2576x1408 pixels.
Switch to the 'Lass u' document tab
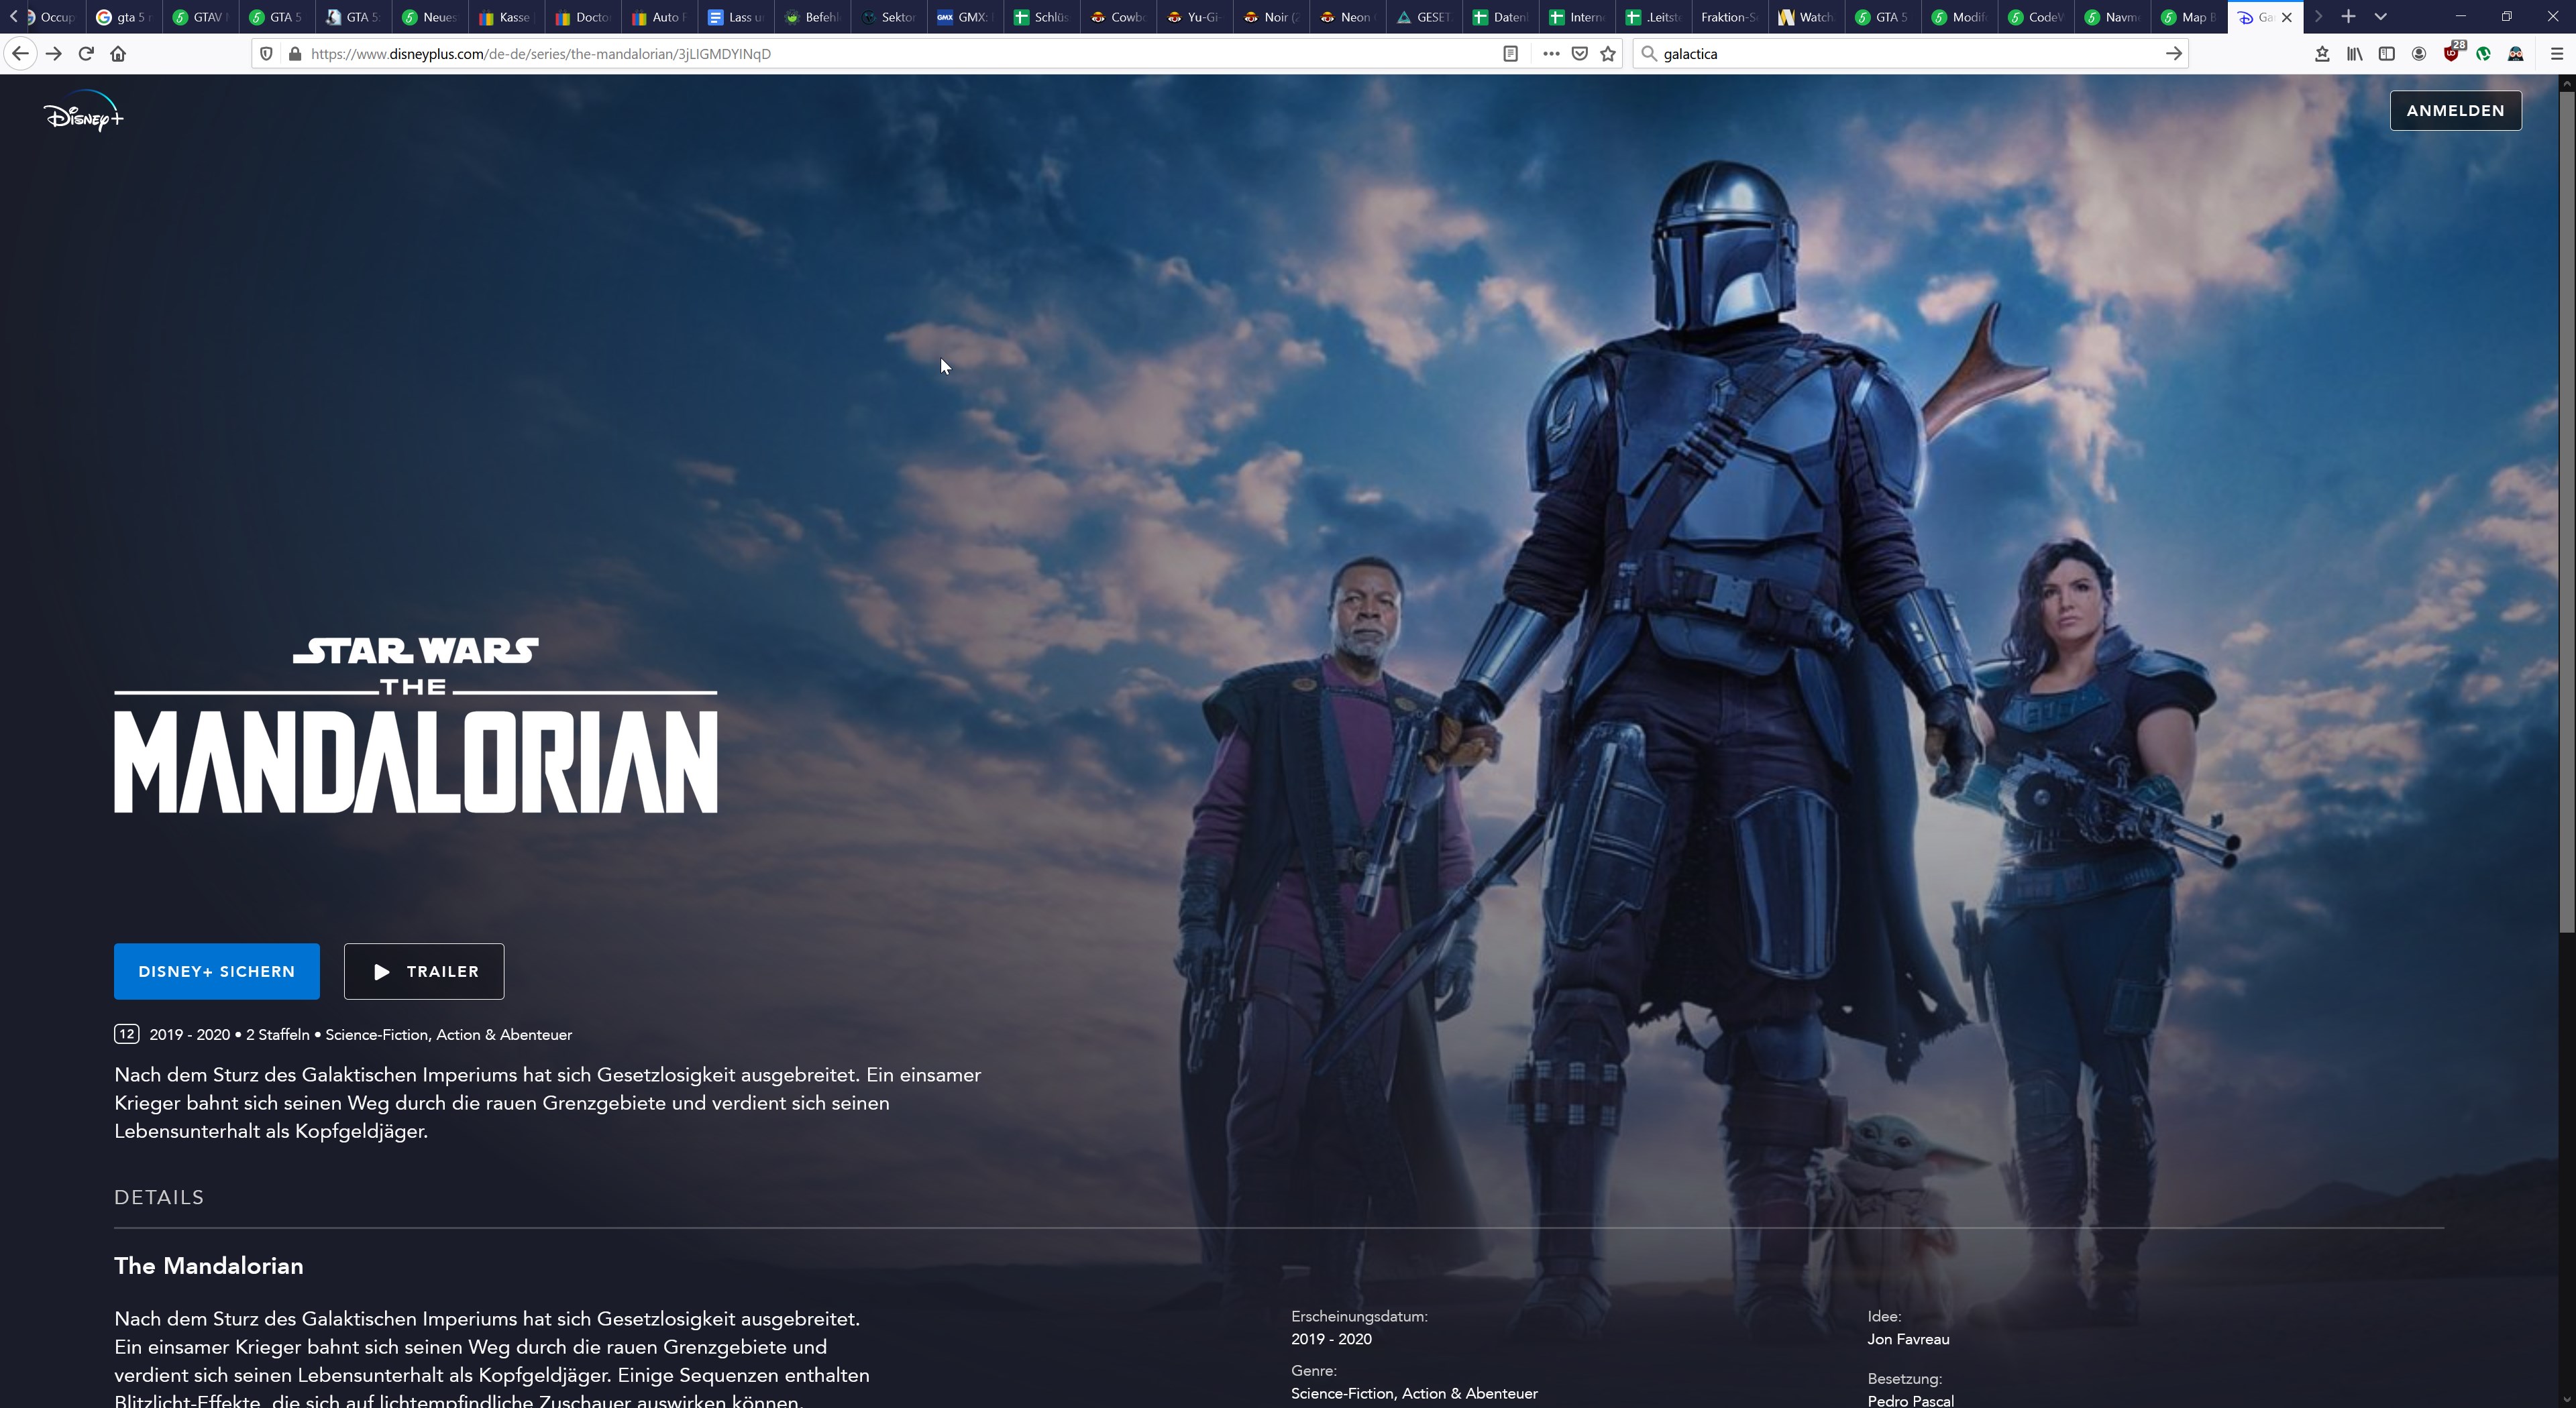point(735,17)
